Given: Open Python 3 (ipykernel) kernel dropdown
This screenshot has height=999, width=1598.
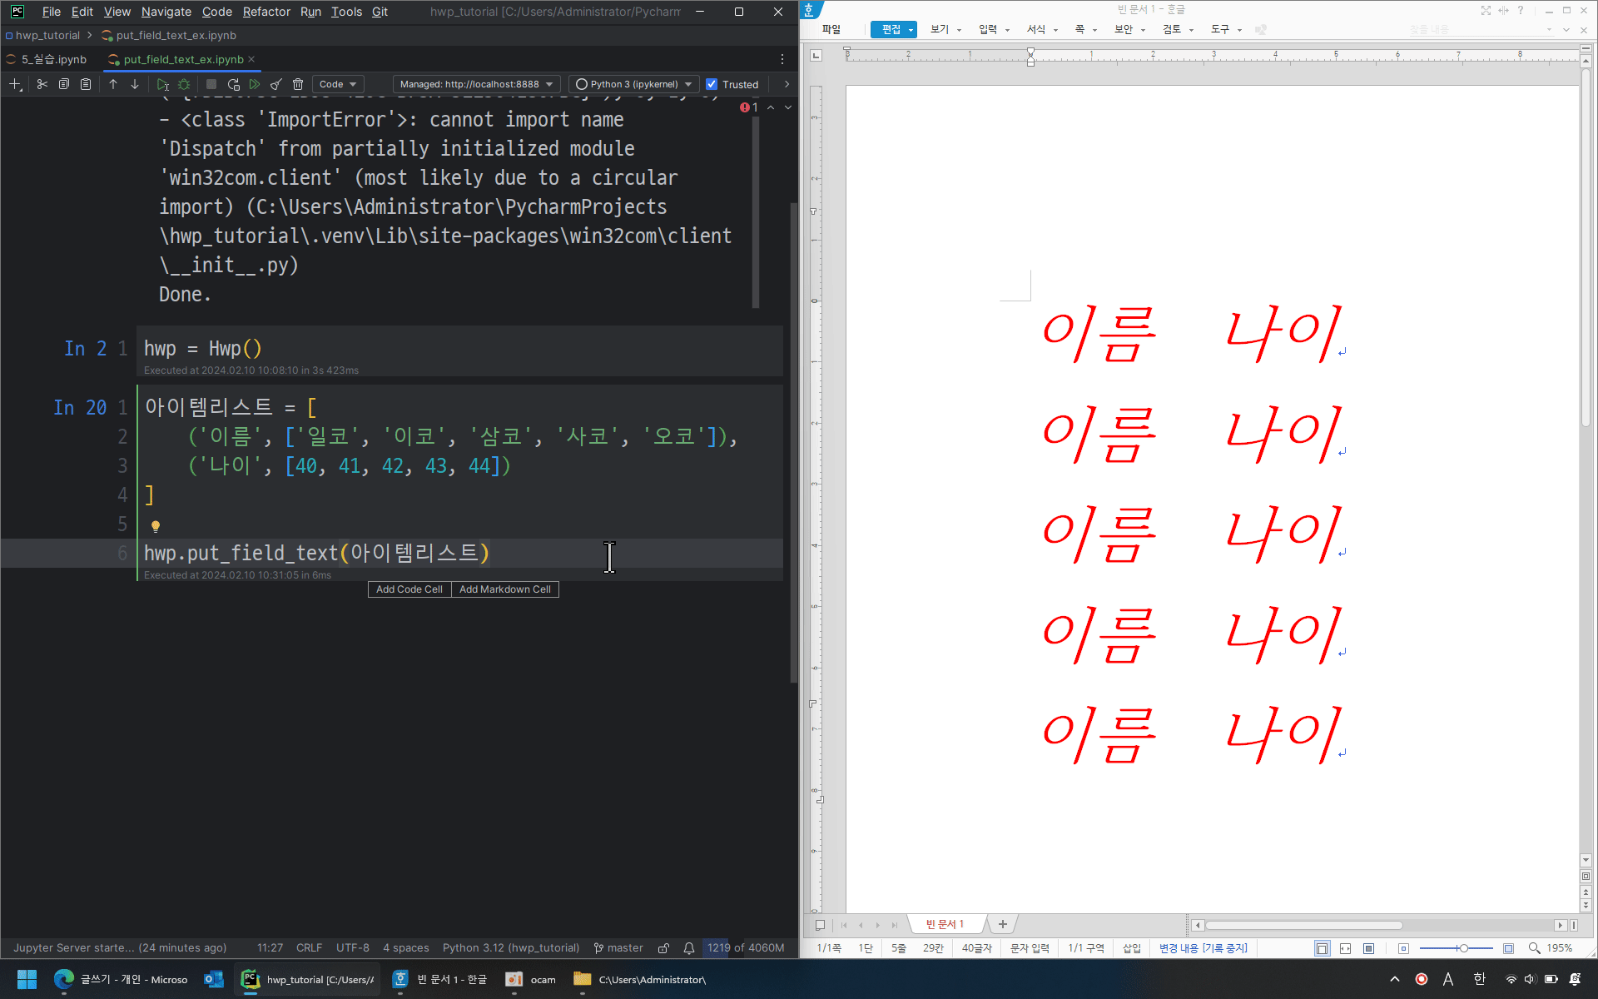Looking at the screenshot, I should click(x=633, y=84).
